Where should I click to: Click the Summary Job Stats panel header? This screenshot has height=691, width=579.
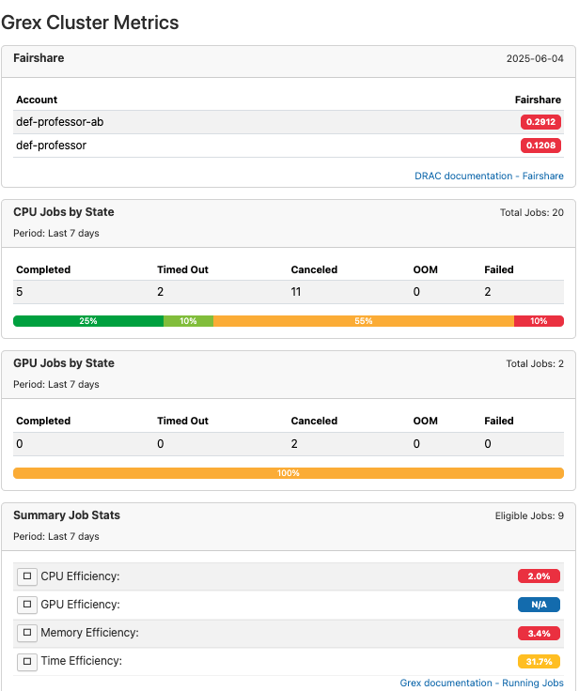point(289,527)
